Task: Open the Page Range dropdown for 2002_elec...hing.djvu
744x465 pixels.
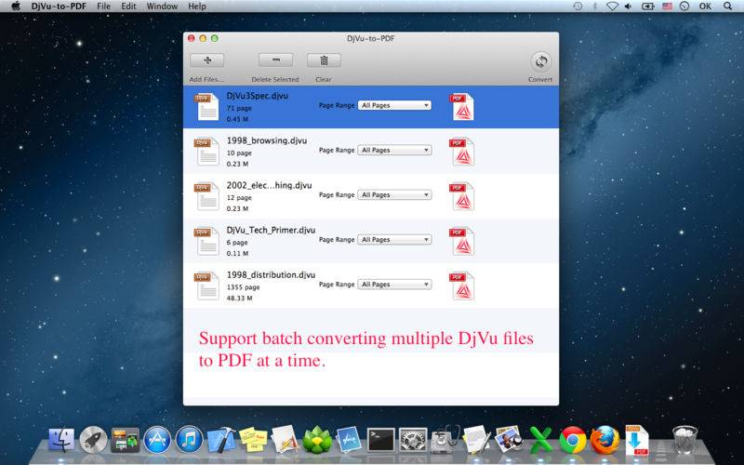Action: (394, 195)
